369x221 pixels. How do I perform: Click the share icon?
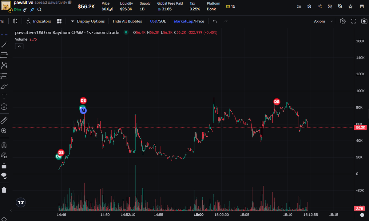319,6
